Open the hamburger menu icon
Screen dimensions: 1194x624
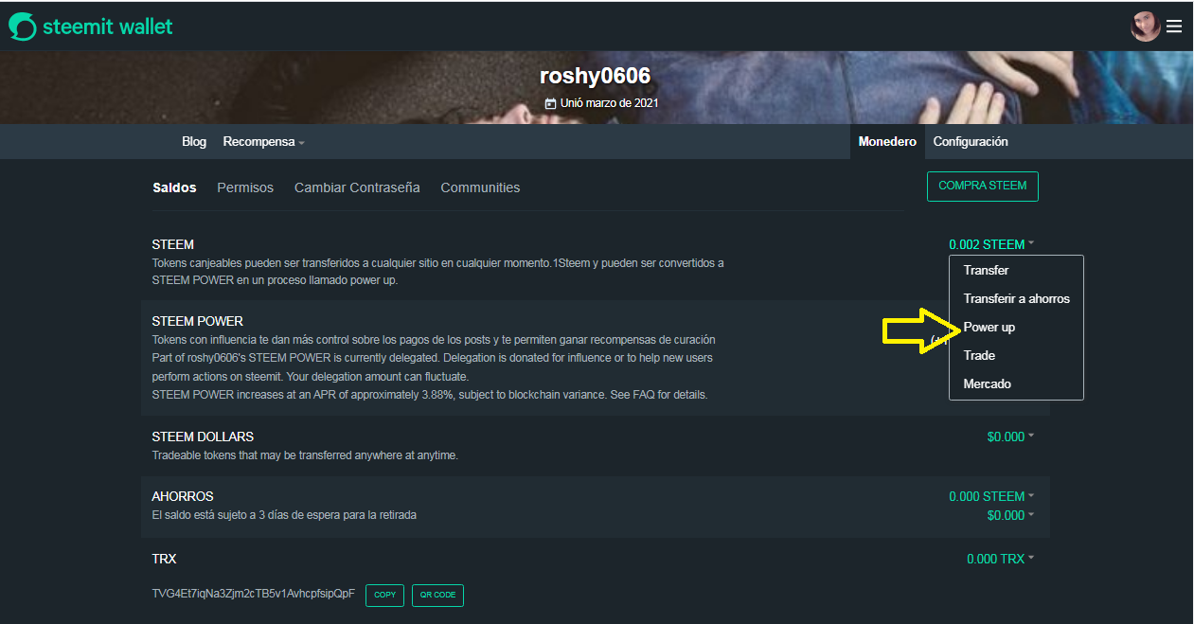1174,27
